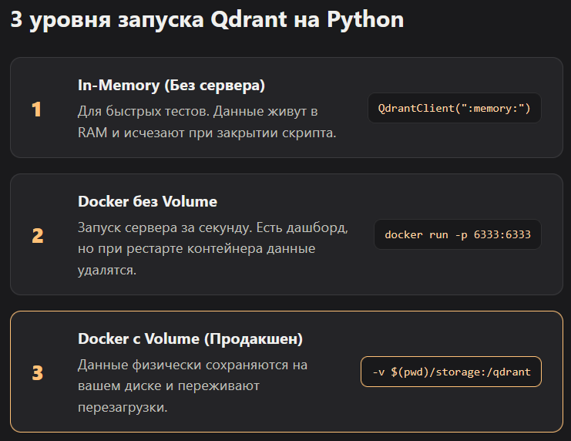Click the text line 'вашем диске и переживают'
This screenshot has height=441, width=571.
pyautogui.click(x=169, y=386)
